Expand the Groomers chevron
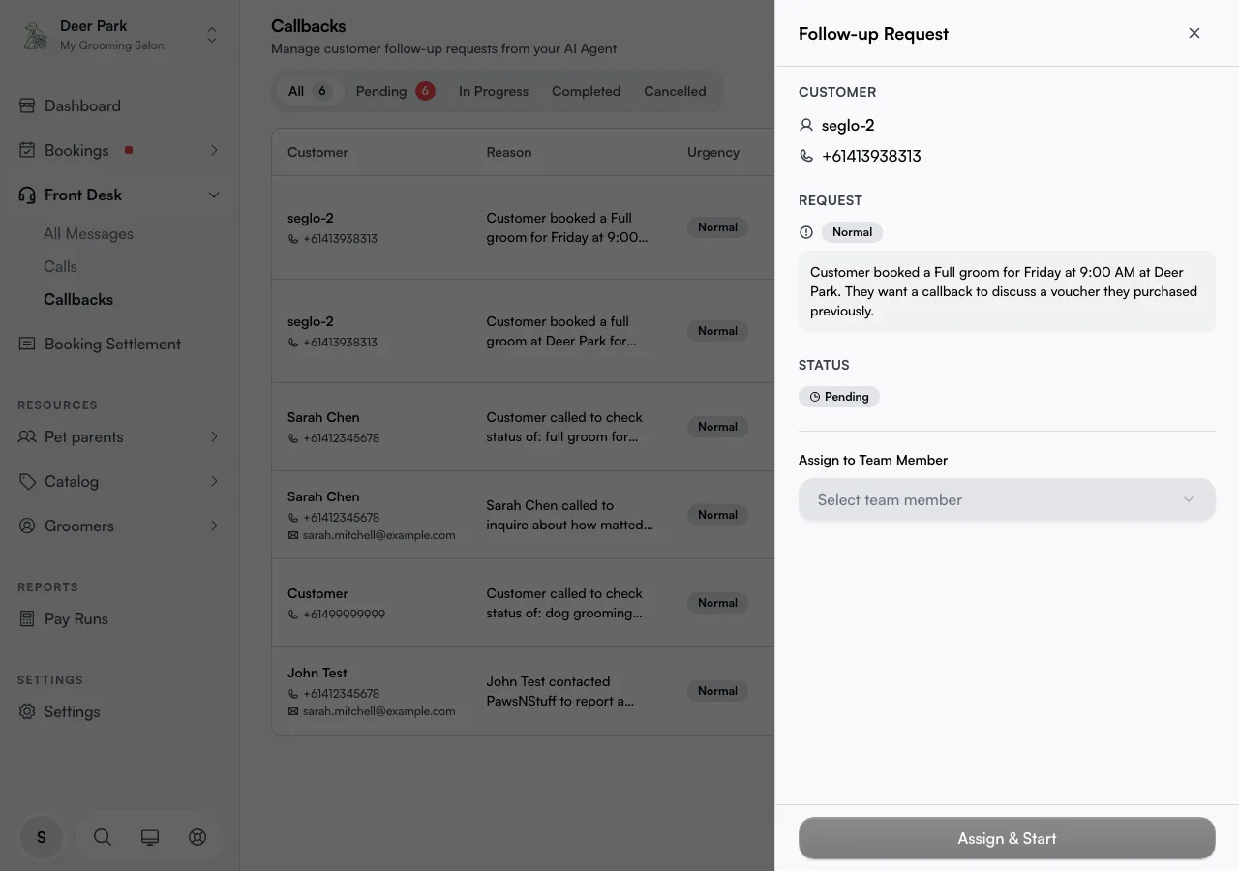The height and width of the screenshot is (871, 1239). 214,526
